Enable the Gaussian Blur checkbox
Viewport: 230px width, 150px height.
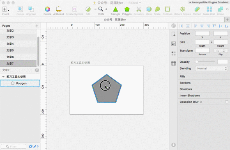(x=227, y=102)
